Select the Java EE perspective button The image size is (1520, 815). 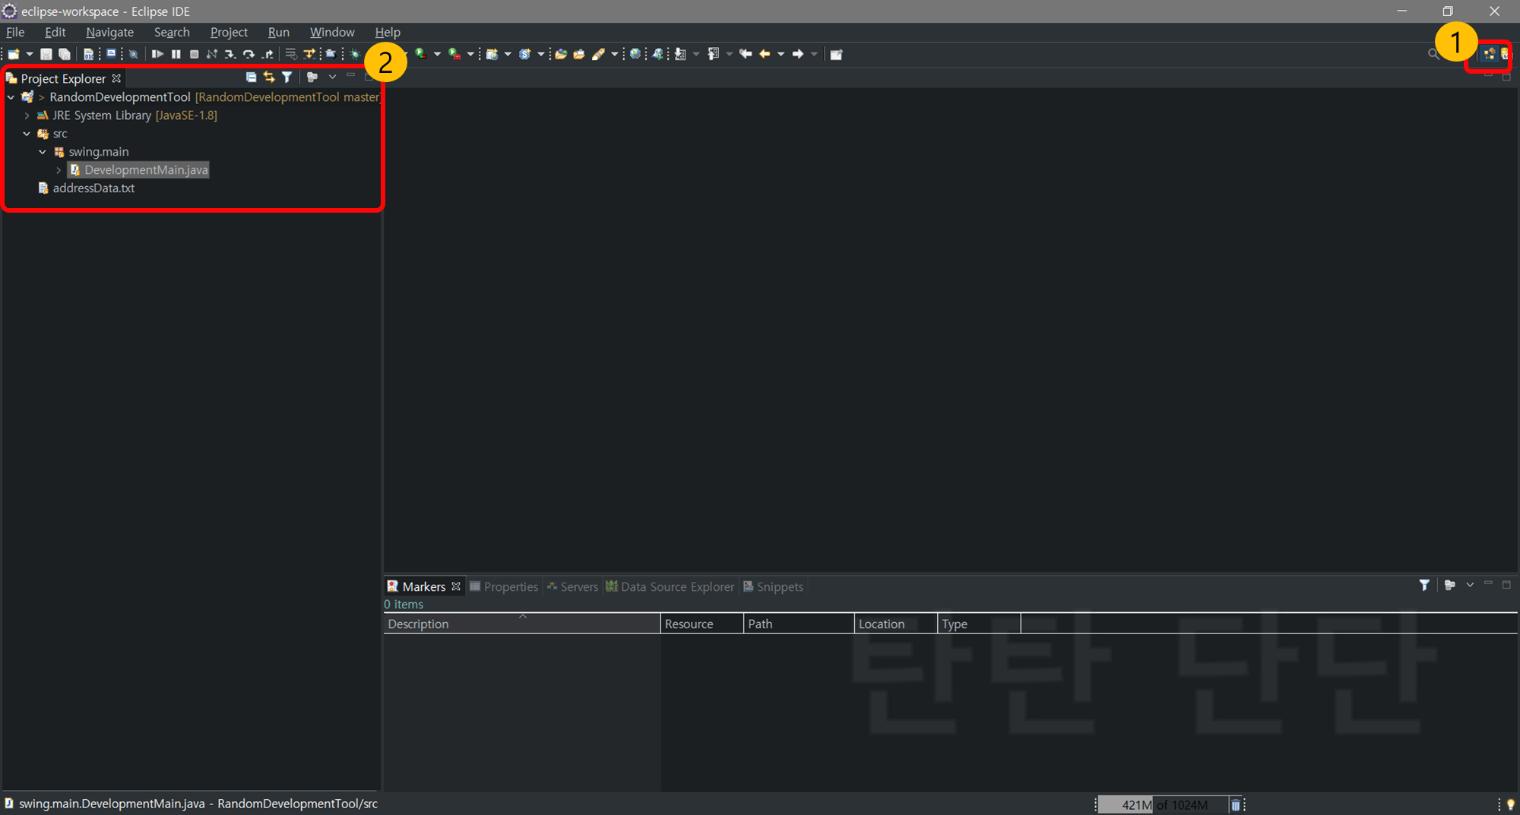point(1490,54)
